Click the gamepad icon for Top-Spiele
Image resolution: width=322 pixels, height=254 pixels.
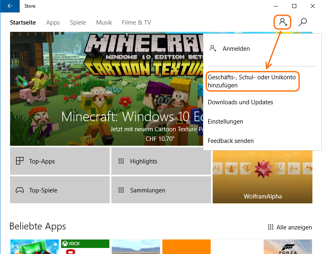point(20,190)
